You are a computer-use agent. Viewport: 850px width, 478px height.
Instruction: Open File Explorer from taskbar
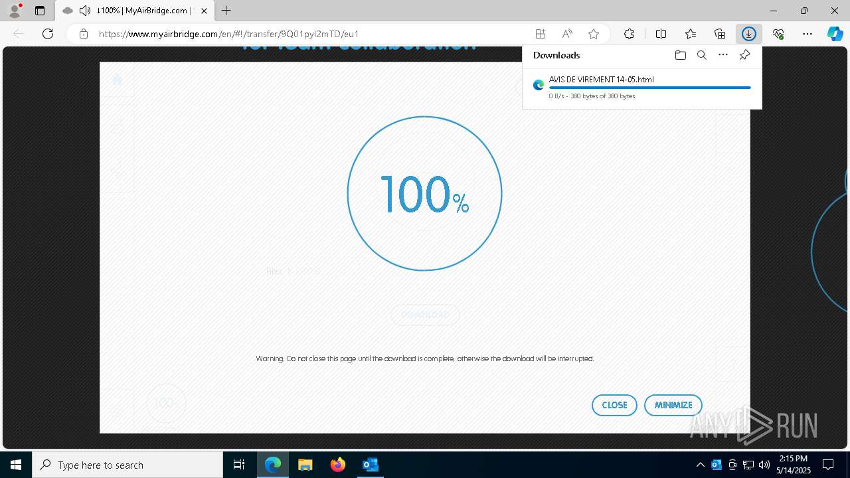tap(305, 465)
